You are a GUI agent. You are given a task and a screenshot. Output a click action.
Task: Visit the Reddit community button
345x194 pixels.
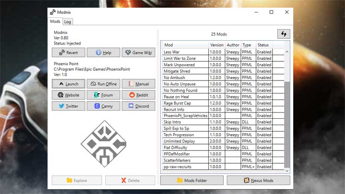(138, 95)
